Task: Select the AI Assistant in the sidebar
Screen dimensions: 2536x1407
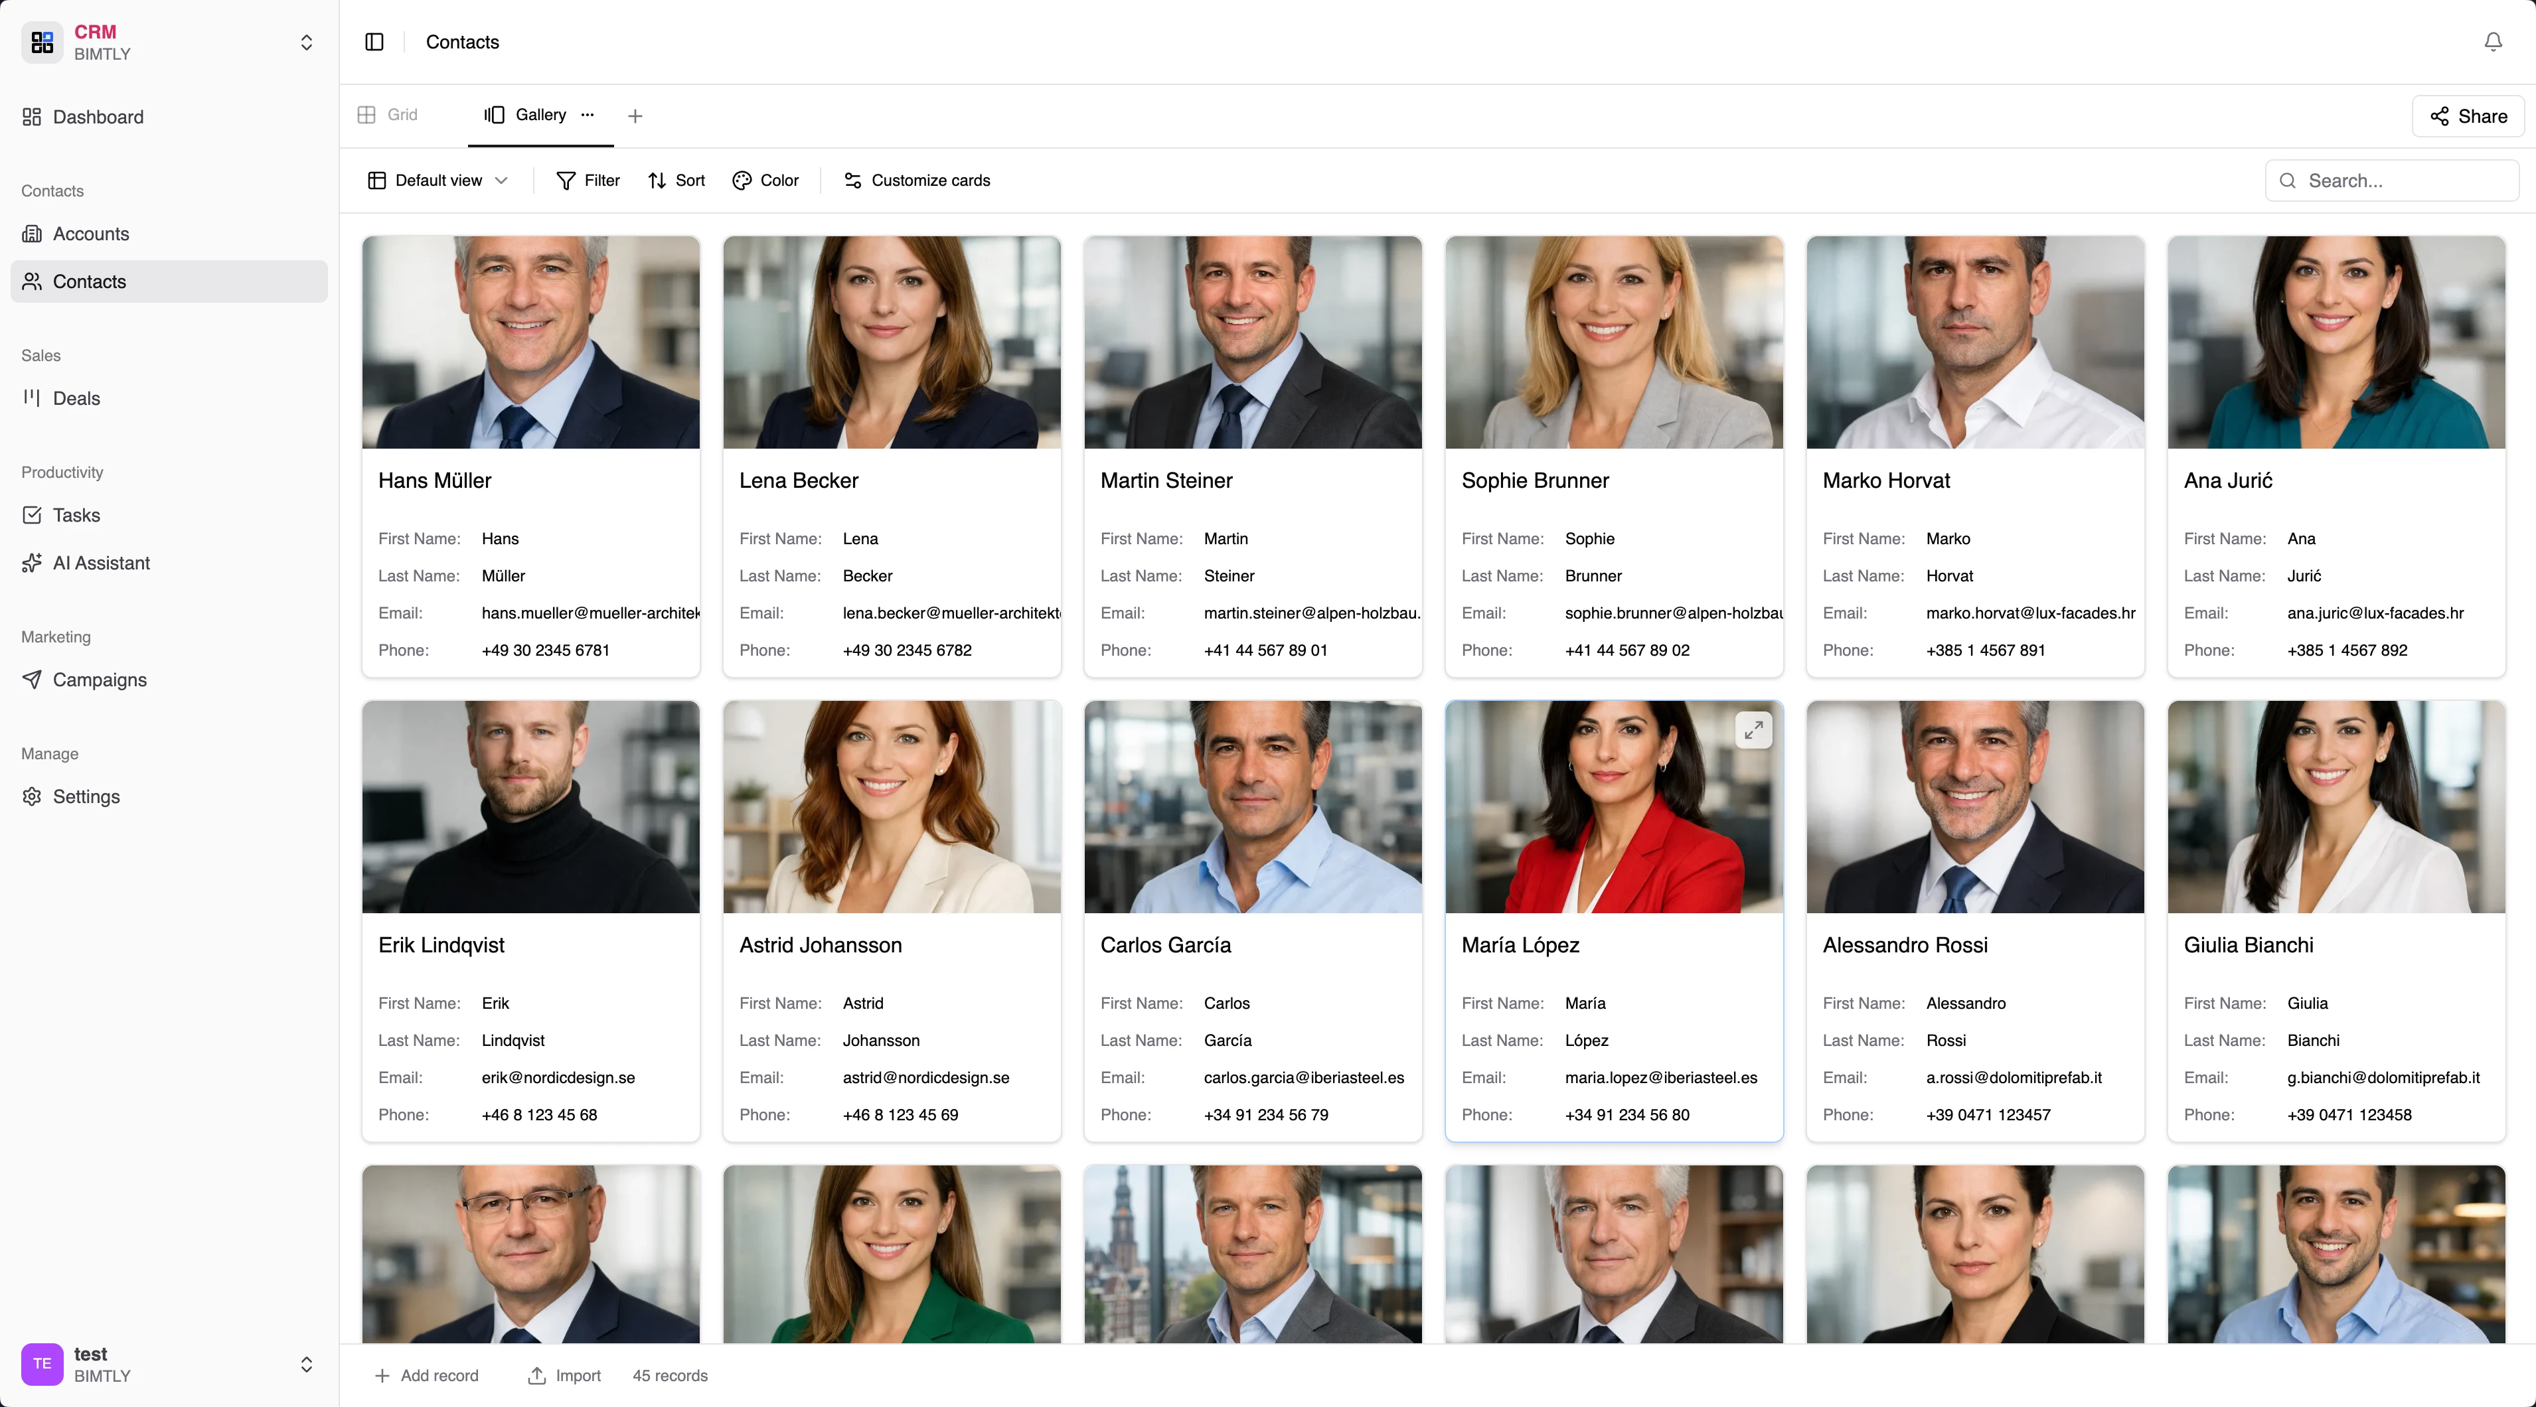Action: pos(100,563)
